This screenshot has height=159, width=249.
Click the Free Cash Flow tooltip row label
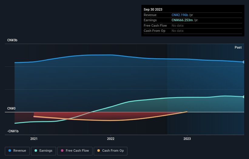click(x=155, y=25)
